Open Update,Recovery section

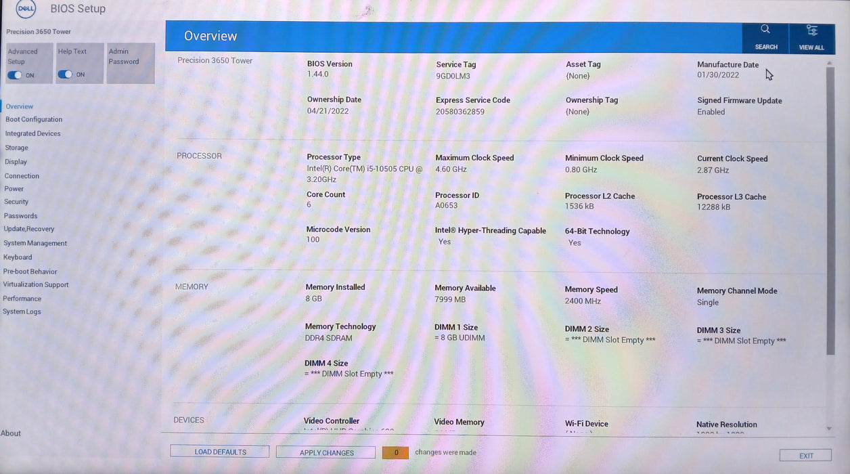click(x=28, y=229)
